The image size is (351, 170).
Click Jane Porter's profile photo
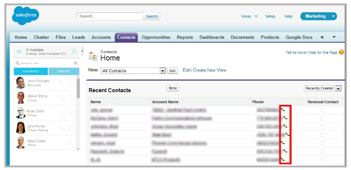pyautogui.click(x=20, y=128)
